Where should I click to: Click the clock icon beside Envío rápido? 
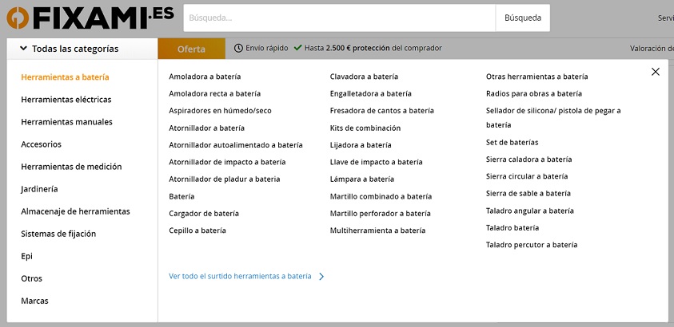pos(238,49)
